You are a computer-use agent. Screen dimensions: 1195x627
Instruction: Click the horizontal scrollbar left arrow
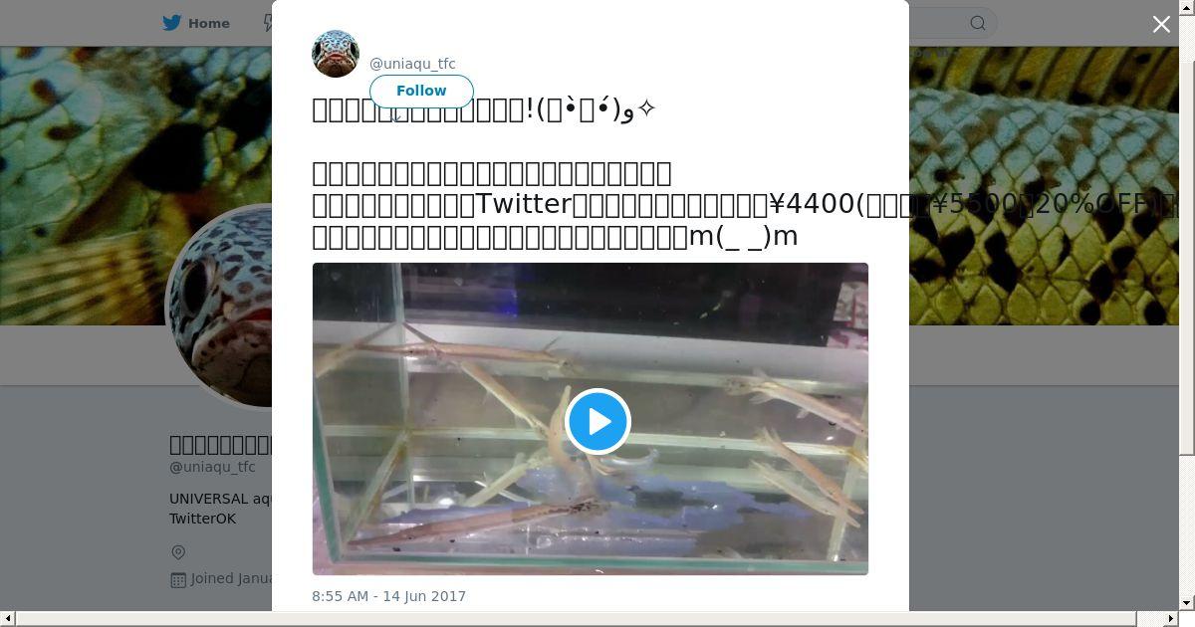point(6,619)
